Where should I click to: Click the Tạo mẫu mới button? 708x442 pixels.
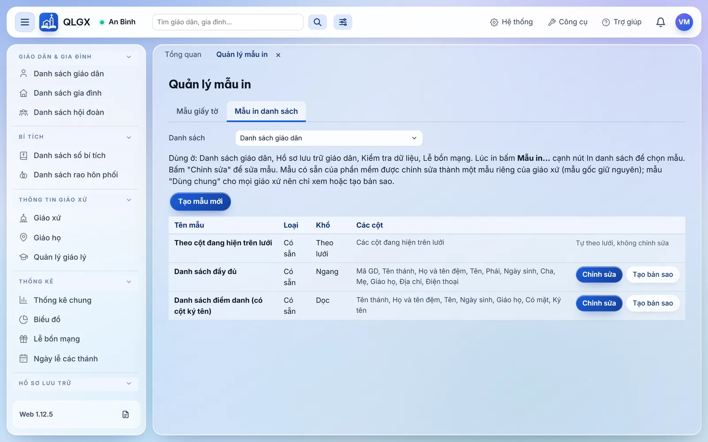click(x=200, y=202)
